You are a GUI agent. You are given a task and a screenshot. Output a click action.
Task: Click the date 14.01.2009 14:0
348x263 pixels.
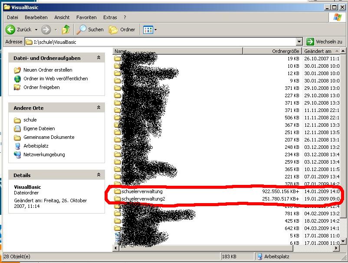coord(322,191)
